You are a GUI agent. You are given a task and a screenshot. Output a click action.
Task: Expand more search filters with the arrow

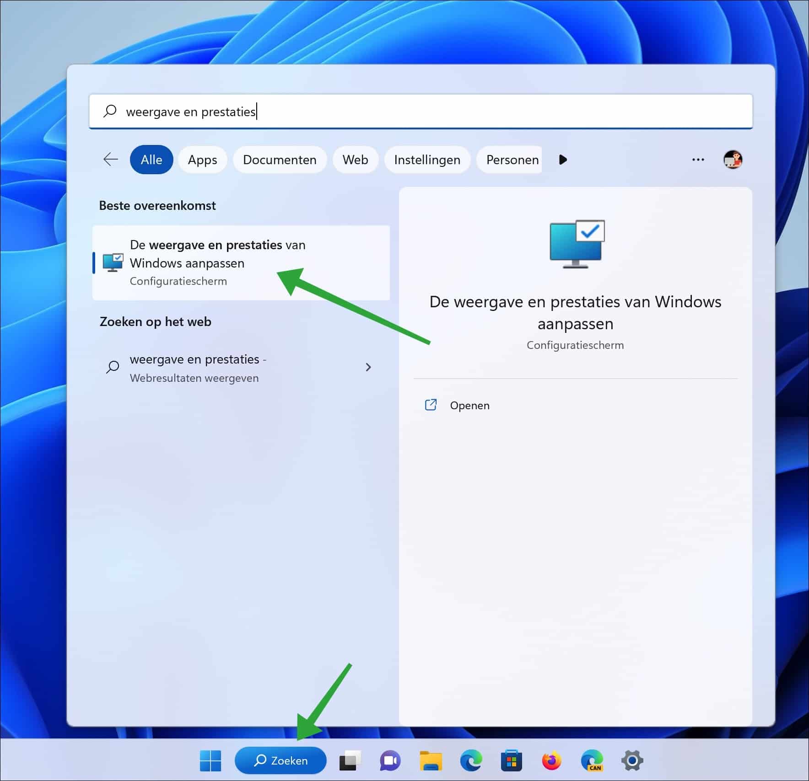click(x=563, y=160)
